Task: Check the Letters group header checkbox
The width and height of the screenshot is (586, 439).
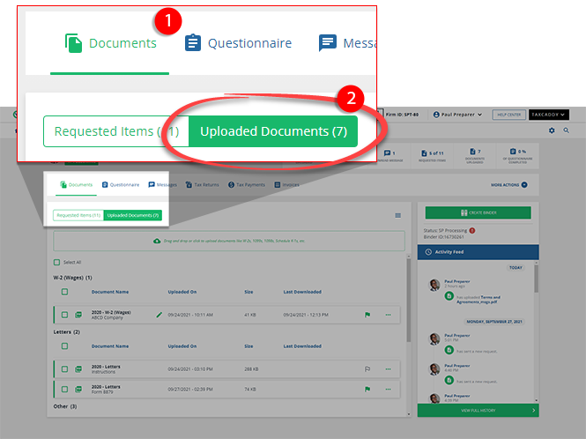Action: click(x=64, y=346)
